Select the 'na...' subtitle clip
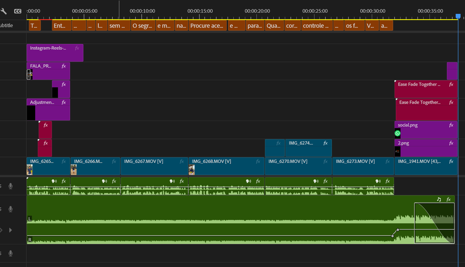Screen dimensions: 465x267 181,26
